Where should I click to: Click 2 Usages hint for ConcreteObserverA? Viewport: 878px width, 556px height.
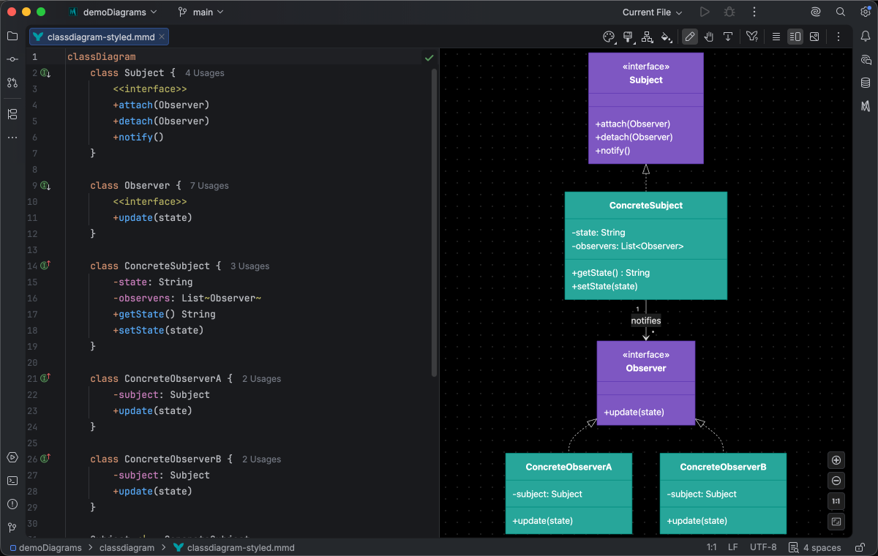click(261, 379)
